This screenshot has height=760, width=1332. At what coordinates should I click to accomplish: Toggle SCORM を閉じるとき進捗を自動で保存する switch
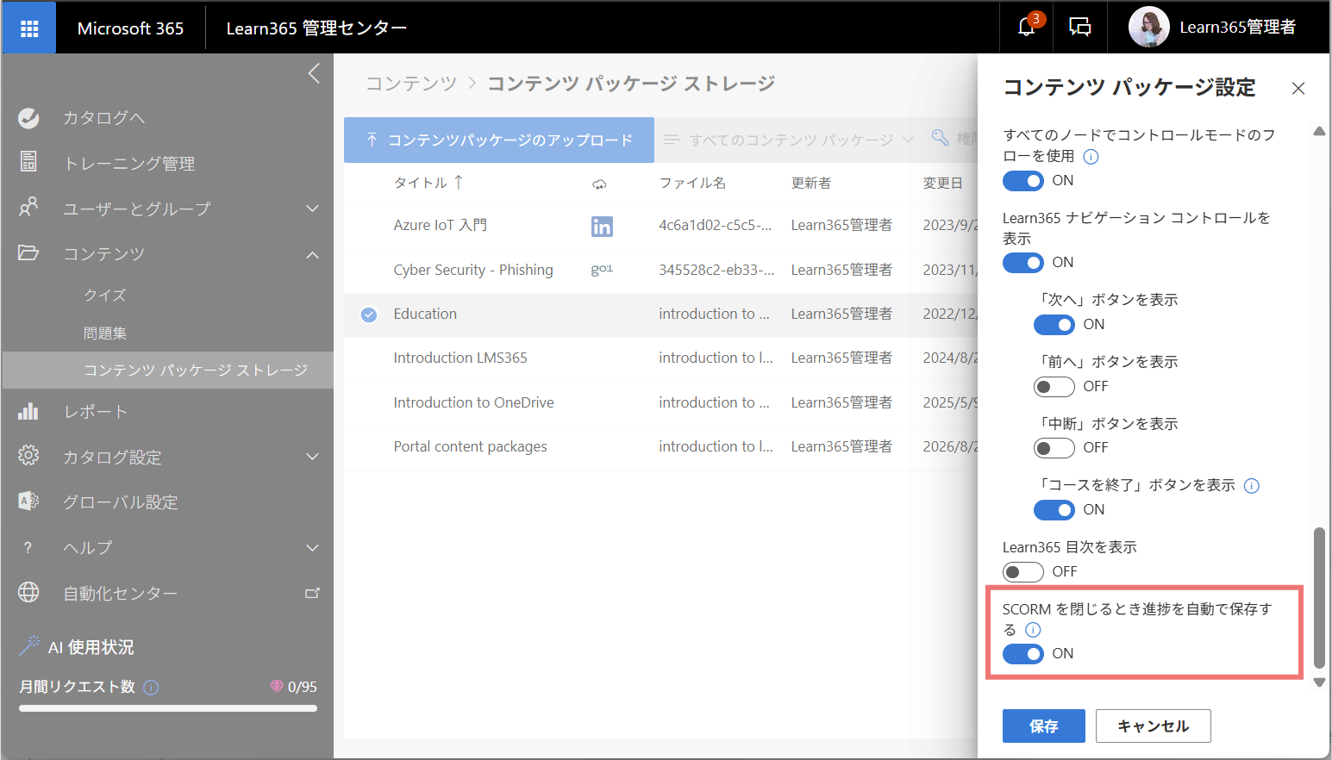pyautogui.click(x=1023, y=654)
